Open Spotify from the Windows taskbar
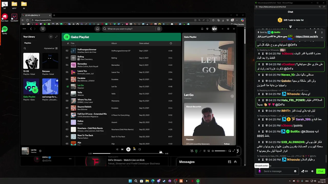 coord(198,181)
